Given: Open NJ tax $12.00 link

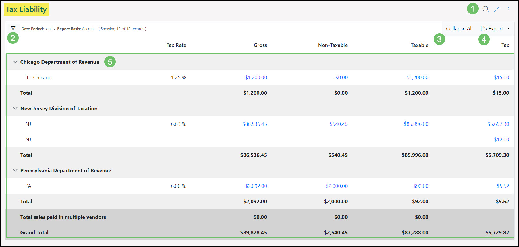Looking at the screenshot, I should click(x=501, y=139).
